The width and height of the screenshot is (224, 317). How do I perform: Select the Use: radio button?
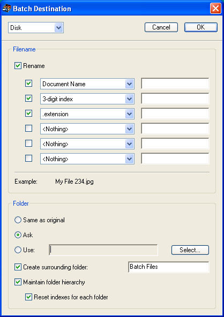click(18, 250)
